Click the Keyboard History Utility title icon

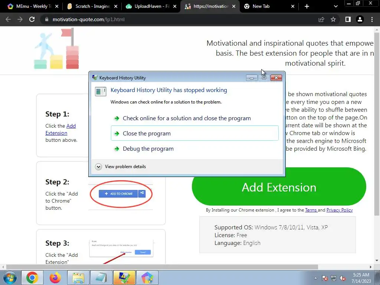[x=95, y=78]
